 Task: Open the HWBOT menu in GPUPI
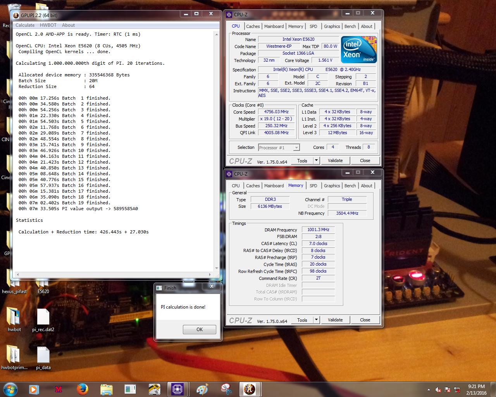pyautogui.click(x=48, y=25)
